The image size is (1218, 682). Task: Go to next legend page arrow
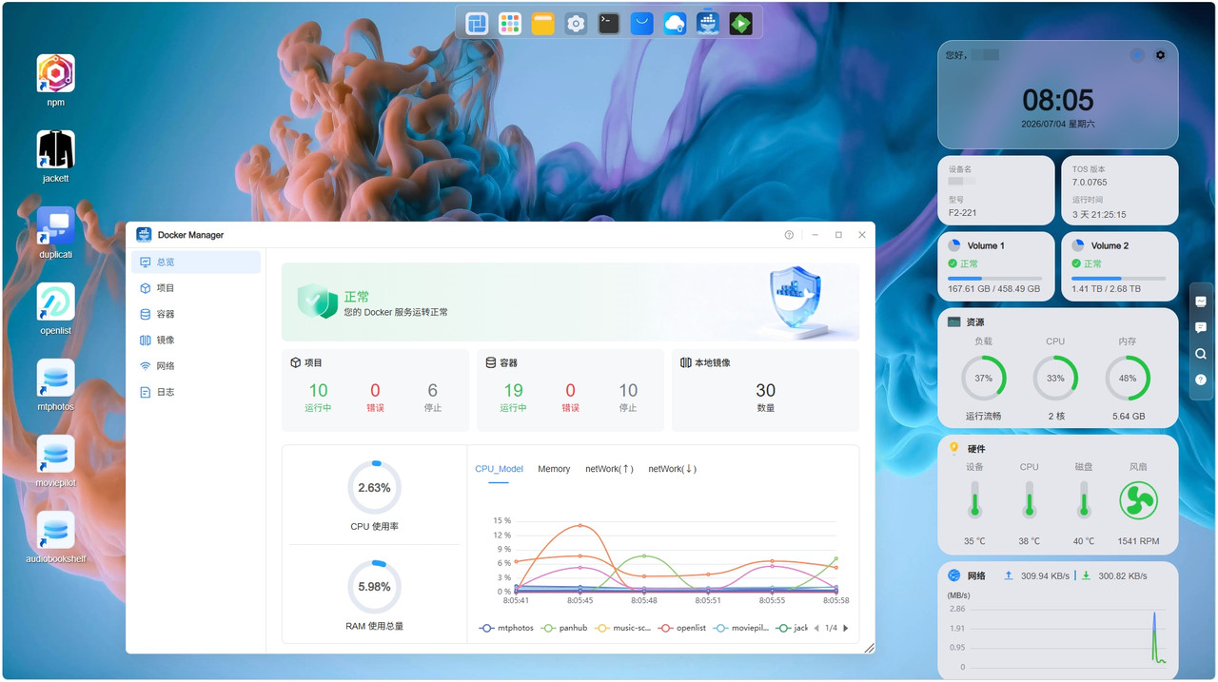pyautogui.click(x=846, y=628)
